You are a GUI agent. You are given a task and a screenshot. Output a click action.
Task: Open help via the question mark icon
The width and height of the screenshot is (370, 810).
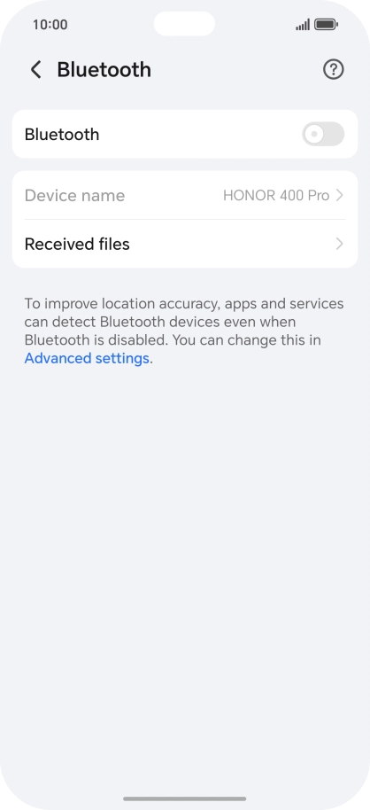tap(334, 69)
